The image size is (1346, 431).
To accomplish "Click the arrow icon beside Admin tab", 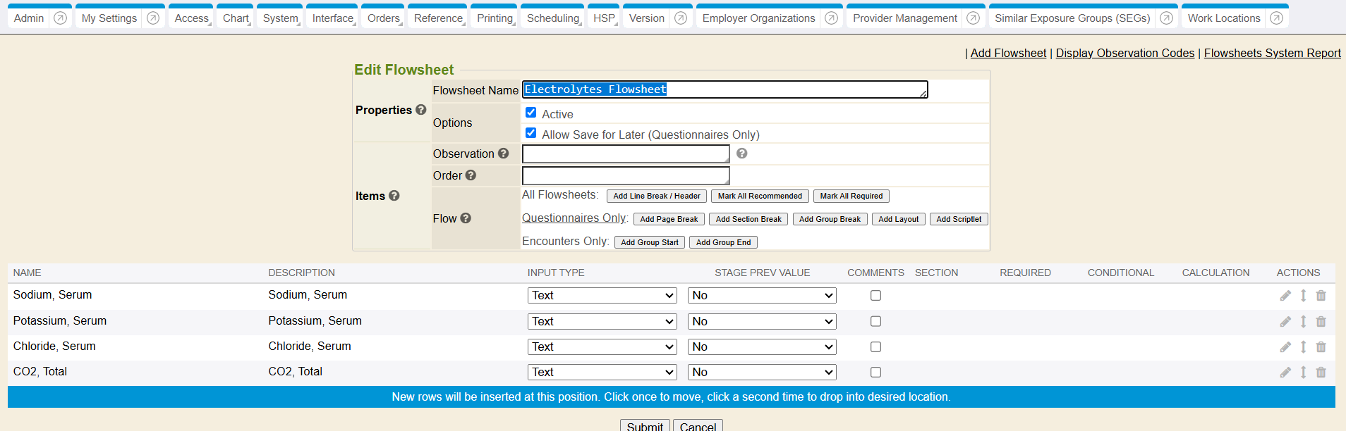I will click(61, 18).
